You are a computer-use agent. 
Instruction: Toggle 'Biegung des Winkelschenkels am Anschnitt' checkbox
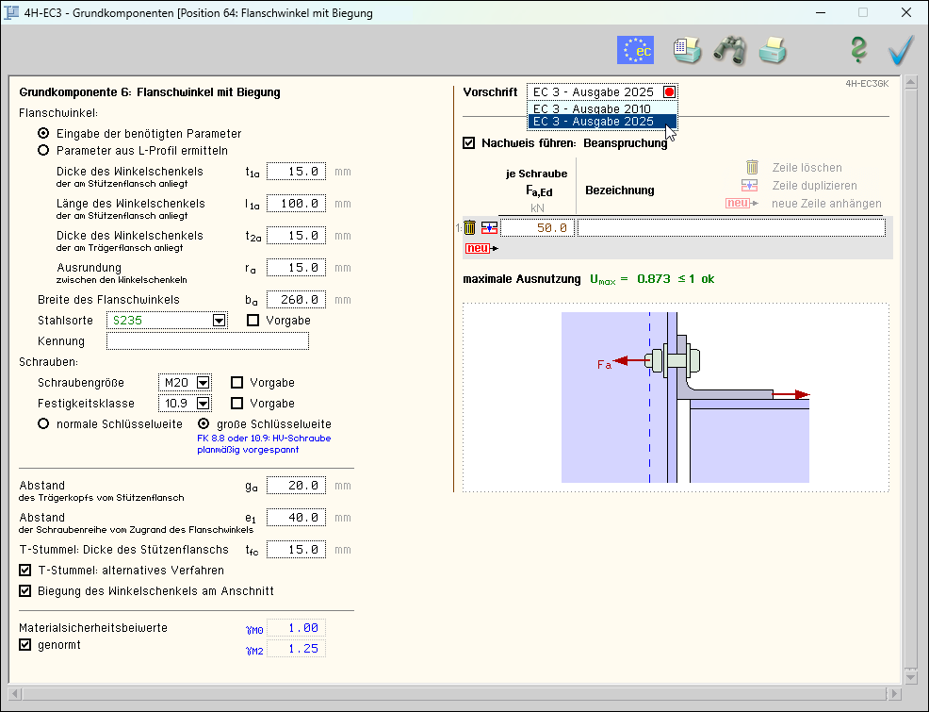[x=25, y=591]
